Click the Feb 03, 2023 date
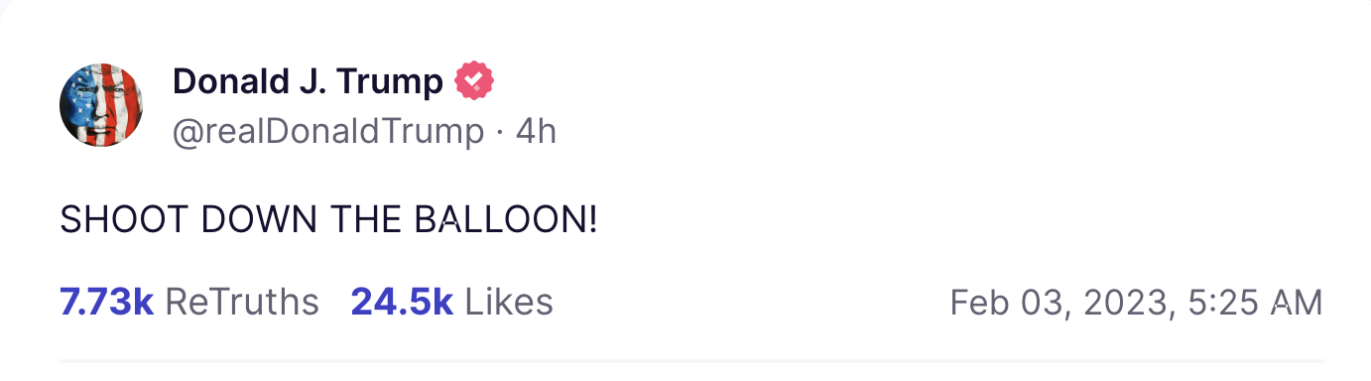Screen dimensions: 1371x381 coord(1060,303)
